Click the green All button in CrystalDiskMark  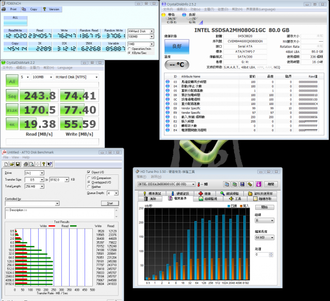pos(12,81)
